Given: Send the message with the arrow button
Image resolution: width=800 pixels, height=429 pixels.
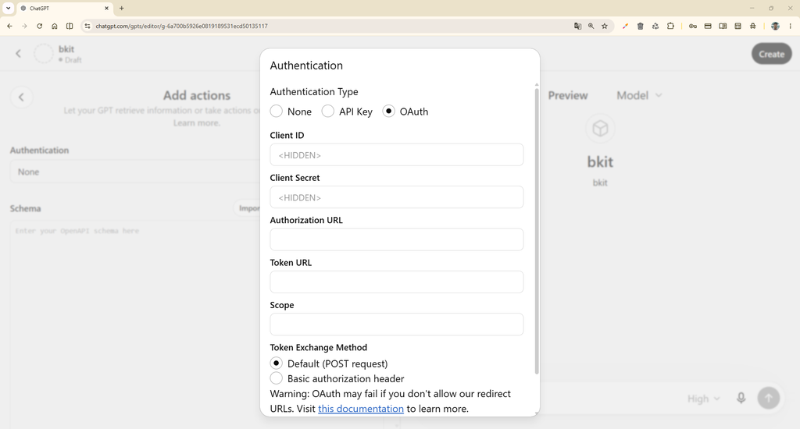Looking at the screenshot, I should (769, 398).
